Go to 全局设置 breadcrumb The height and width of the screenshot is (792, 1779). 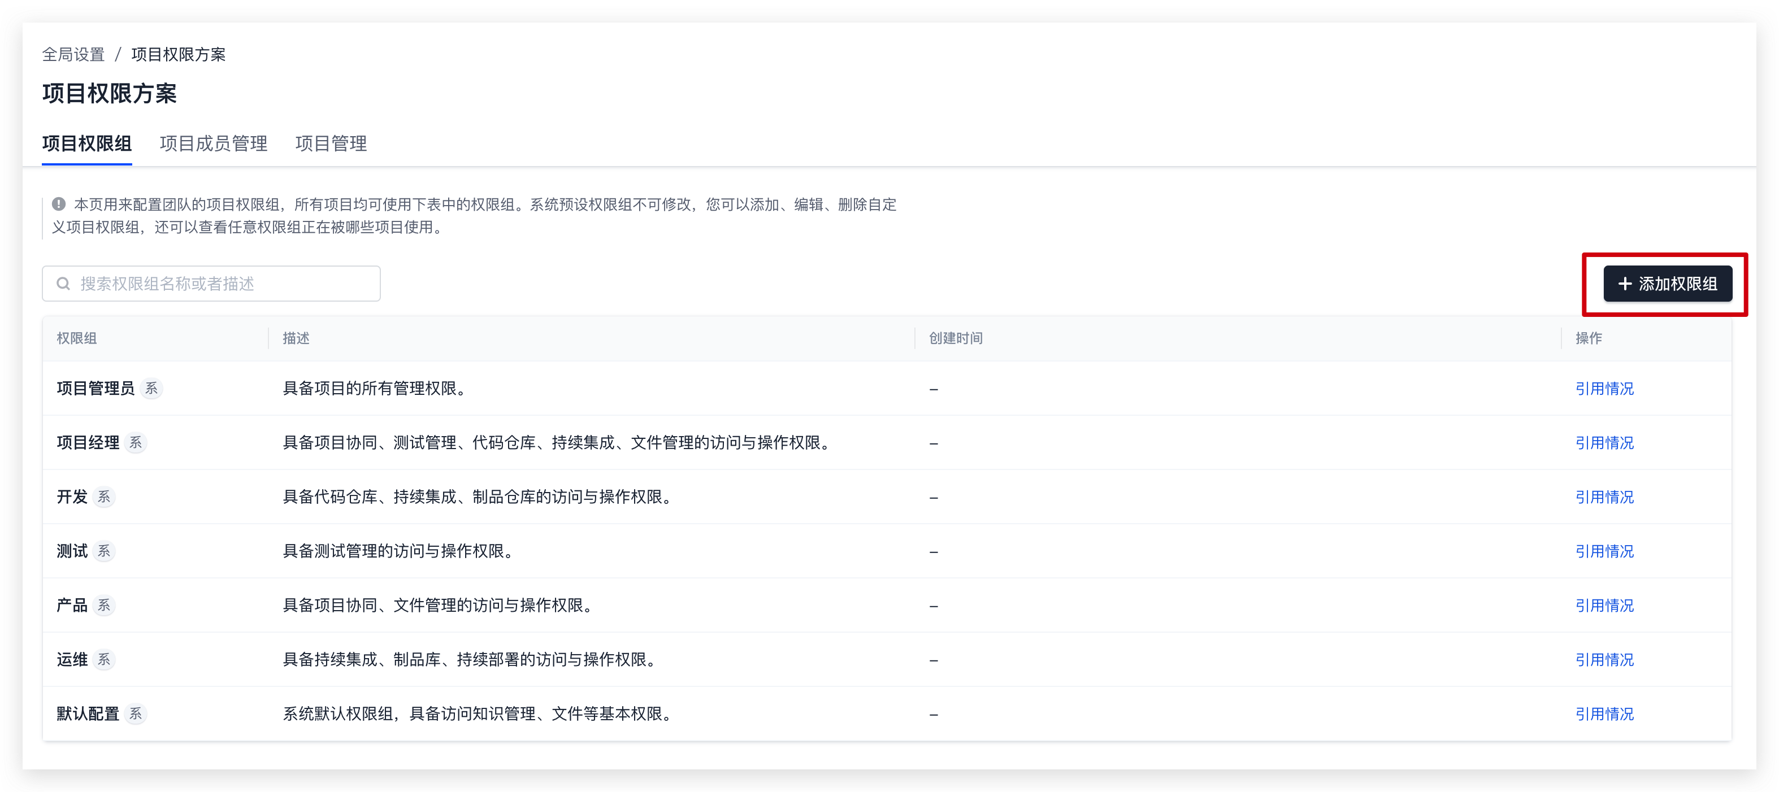click(x=73, y=55)
